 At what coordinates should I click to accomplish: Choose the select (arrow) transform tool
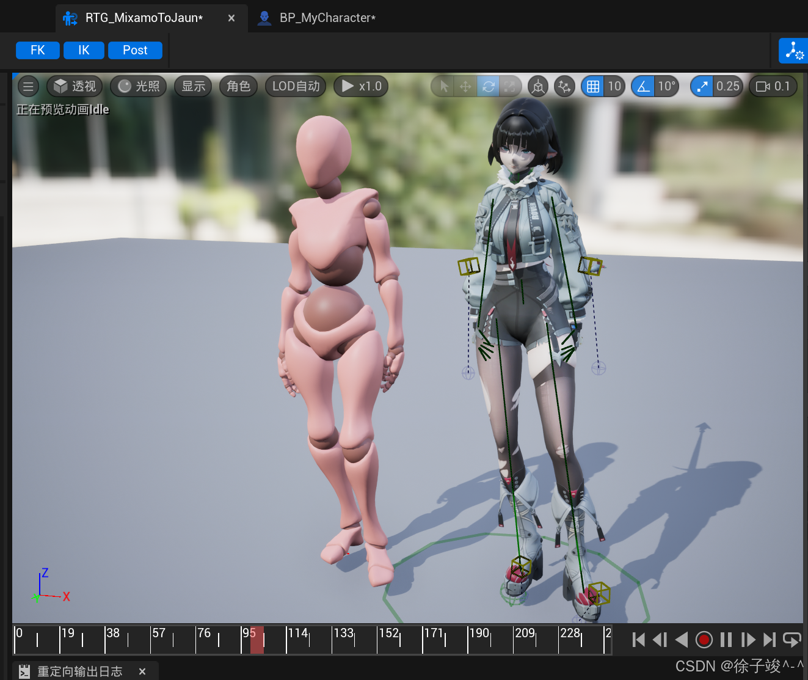(444, 87)
